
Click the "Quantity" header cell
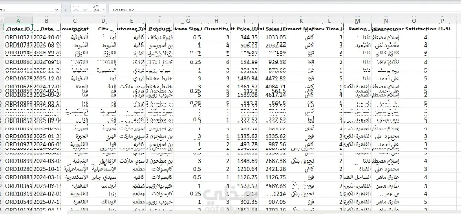tap(216, 29)
